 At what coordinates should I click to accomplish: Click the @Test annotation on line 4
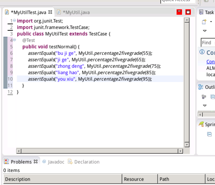click(28, 40)
